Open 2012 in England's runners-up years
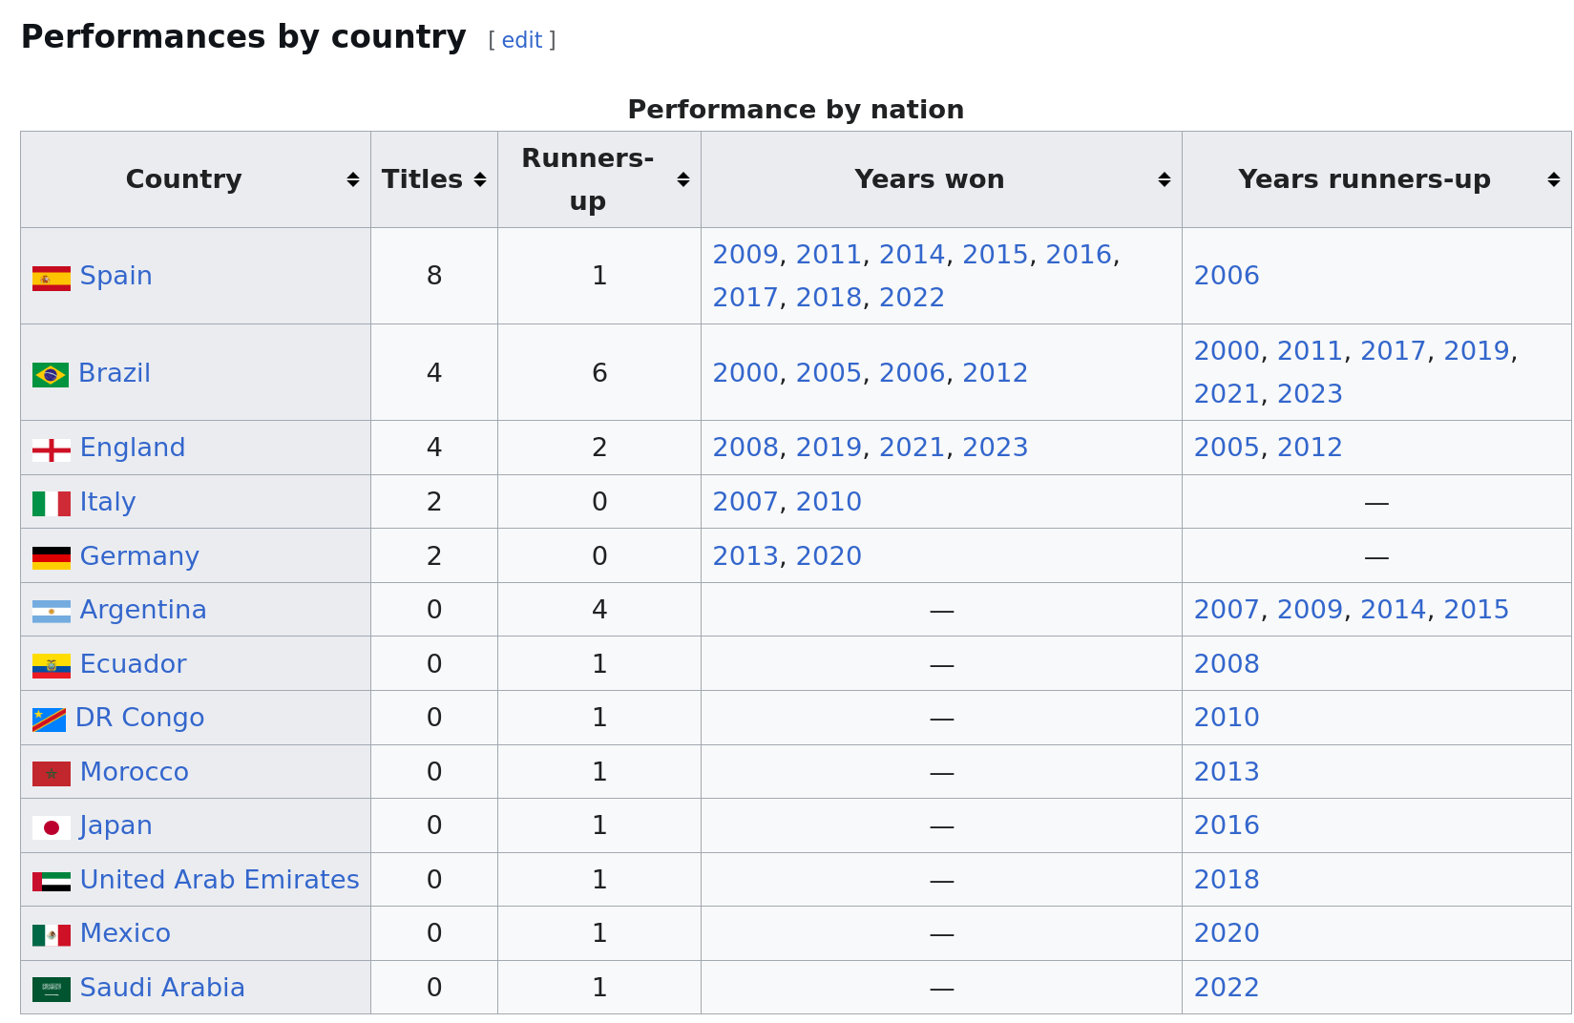The height and width of the screenshot is (1023, 1574). pos(1310,448)
